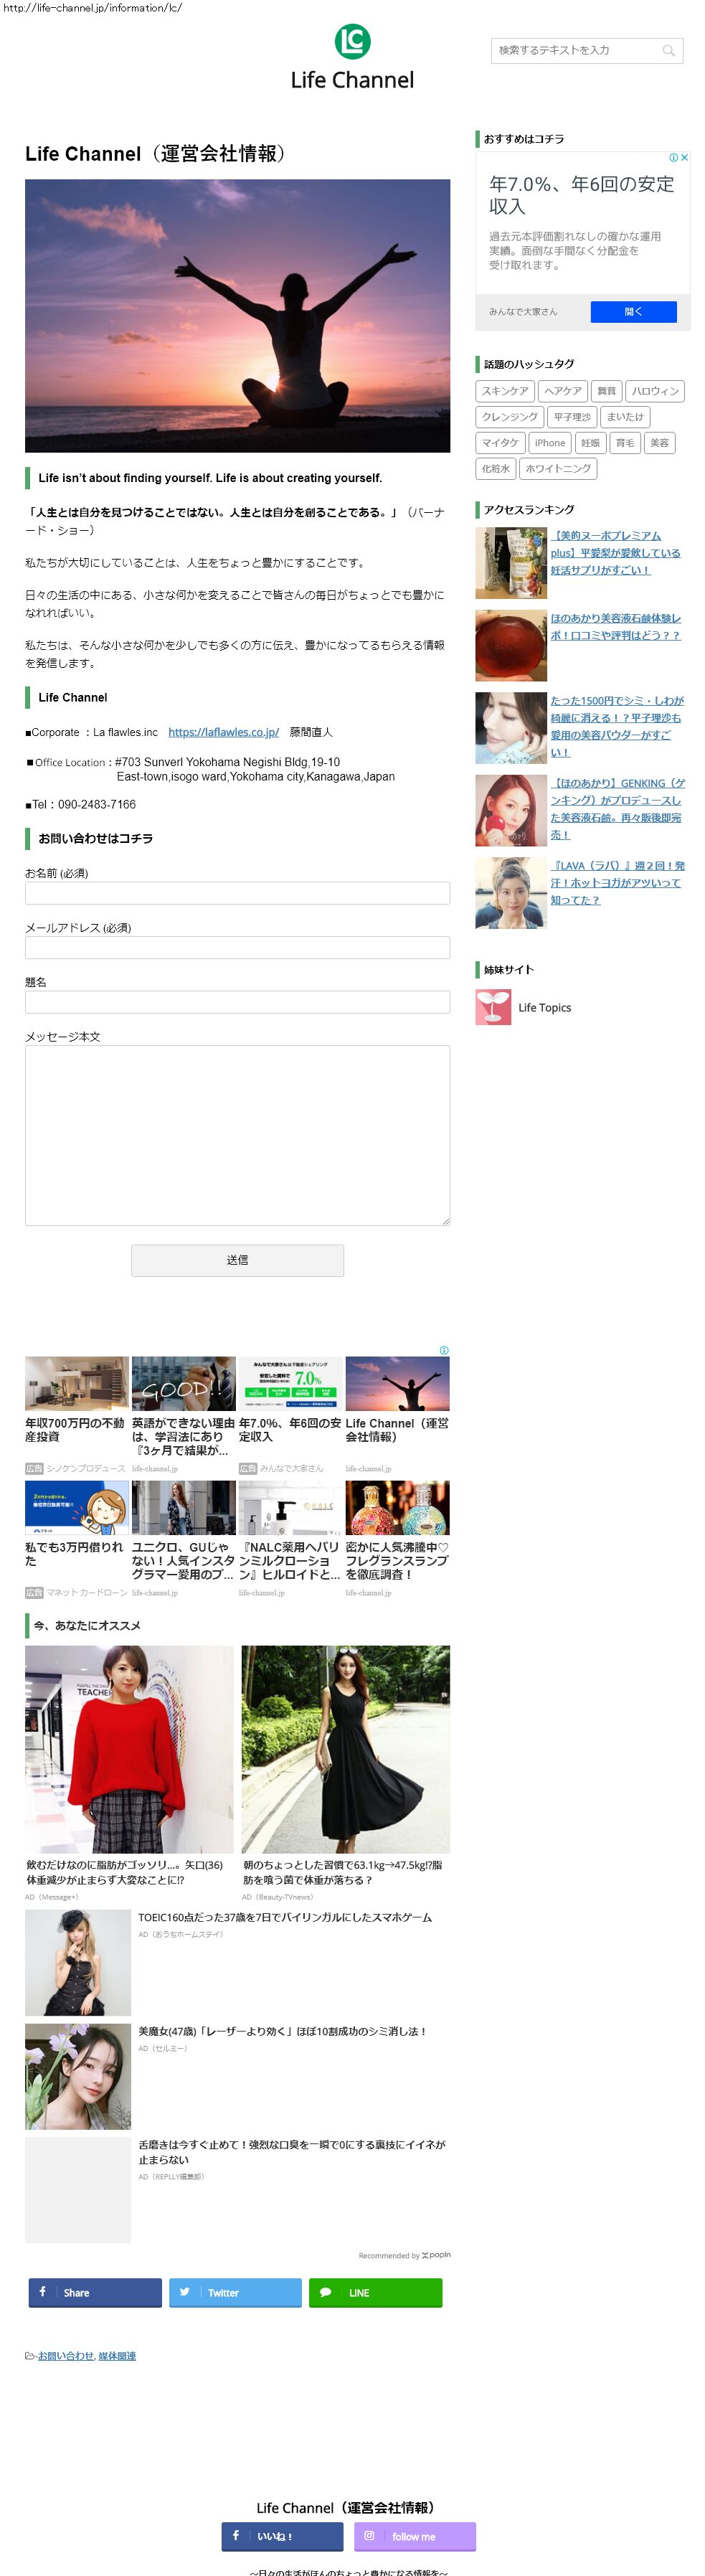Screen dimensions: 705x2576
Task: Open the 媒体関連 category link
Action: click(117, 2356)
